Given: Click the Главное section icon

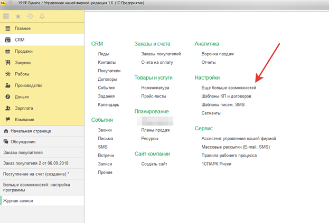Looking at the screenshot, I should (x=8, y=28).
